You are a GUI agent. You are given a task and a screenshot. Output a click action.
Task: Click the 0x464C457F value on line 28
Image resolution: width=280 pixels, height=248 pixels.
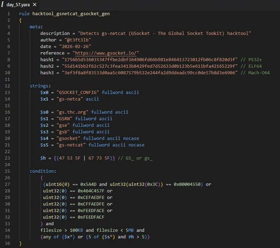pos(91,191)
